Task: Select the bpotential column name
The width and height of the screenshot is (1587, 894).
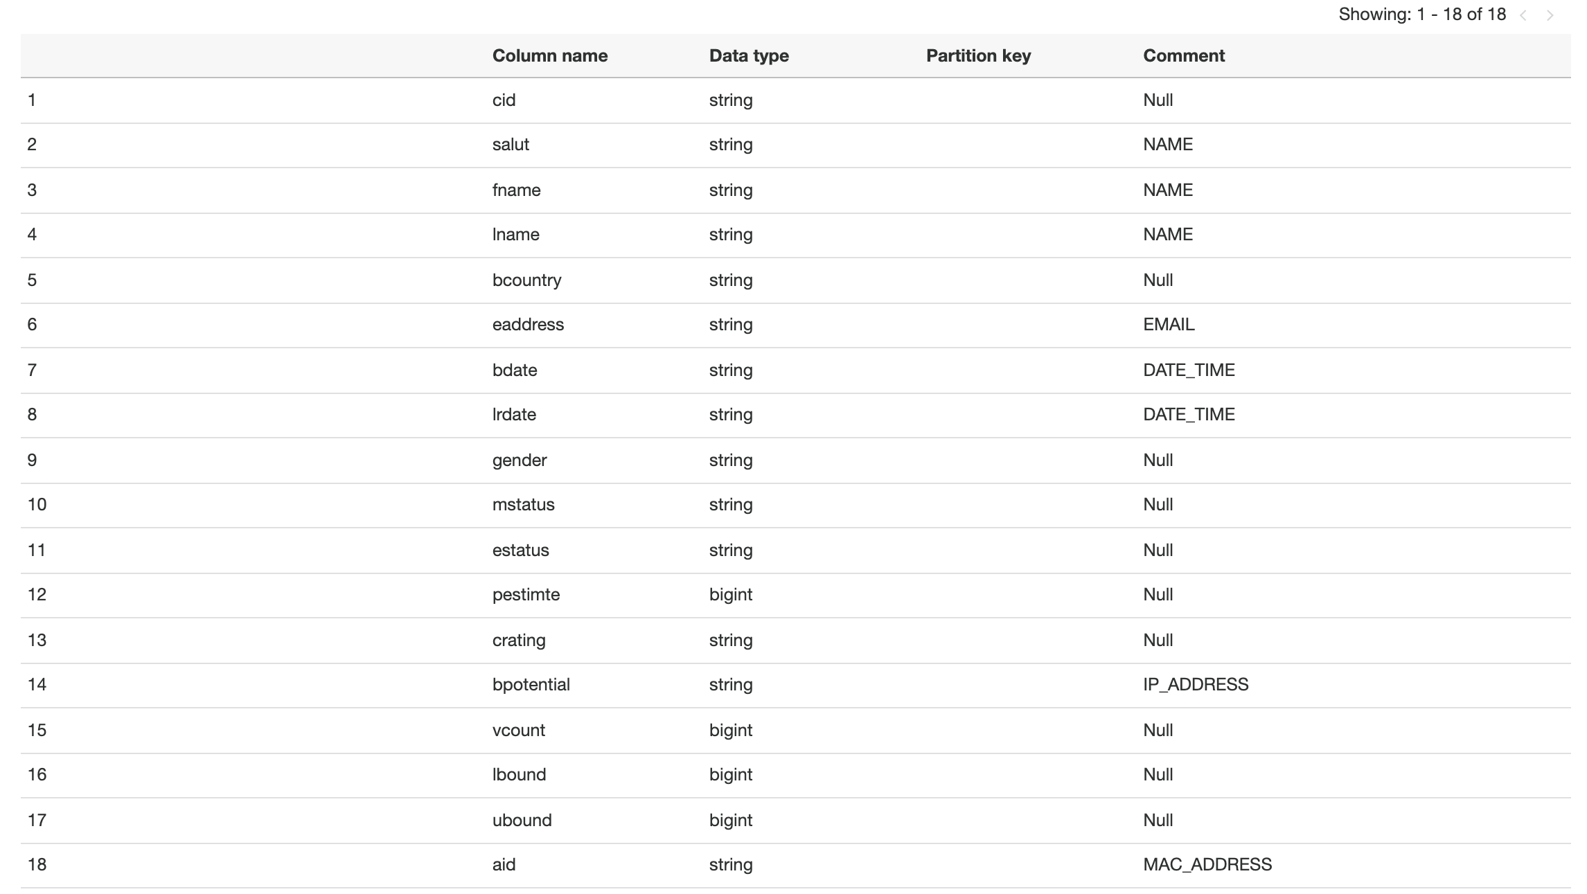Action: 531,684
